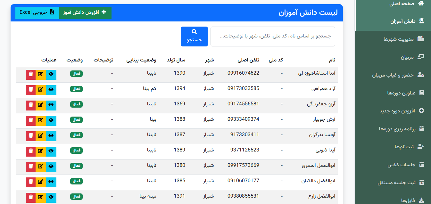The height and width of the screenshot is (204, 431).
Task: Click the فعال badge for آتنا استاشاهوزه ای
Action: pyautogui.click(x=76, y=74)
